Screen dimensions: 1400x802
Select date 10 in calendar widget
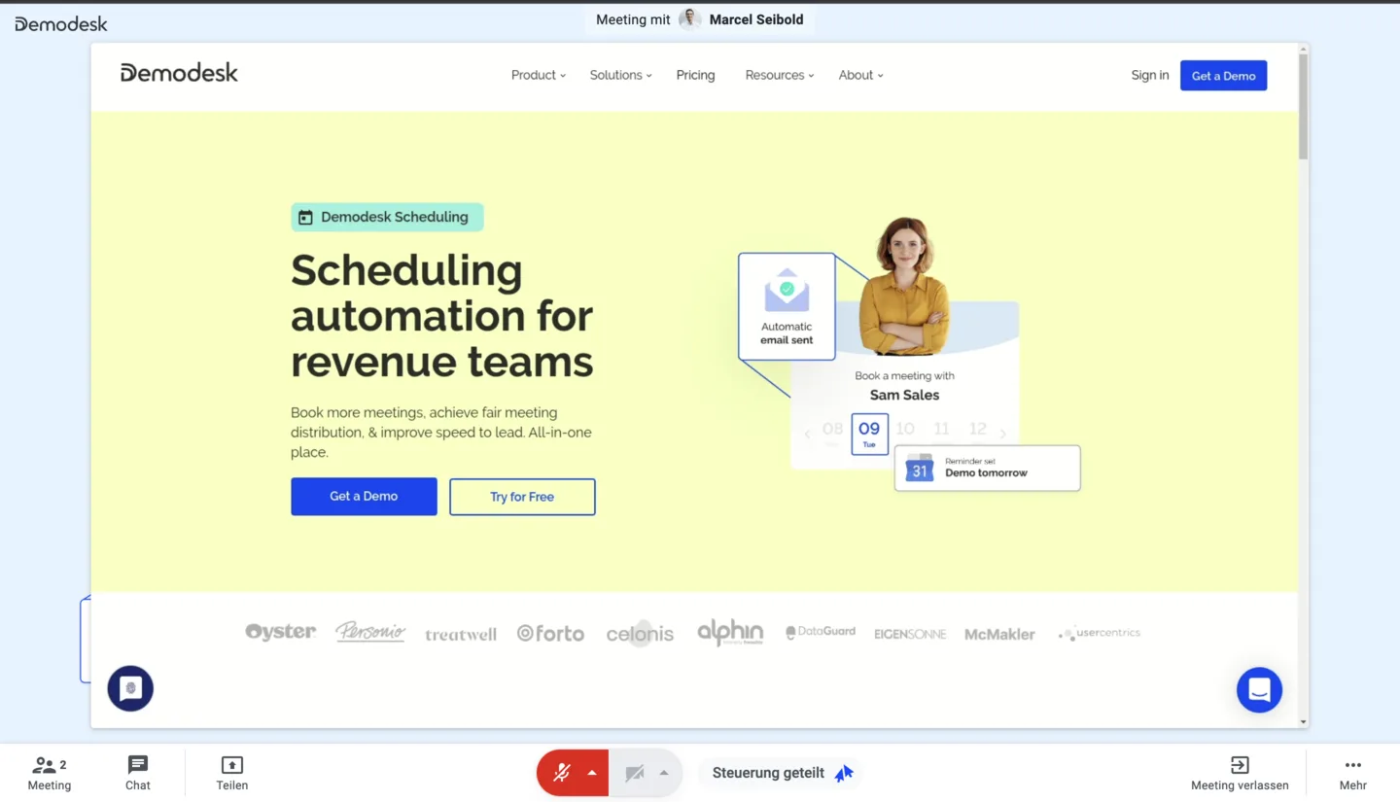(905, 429)
